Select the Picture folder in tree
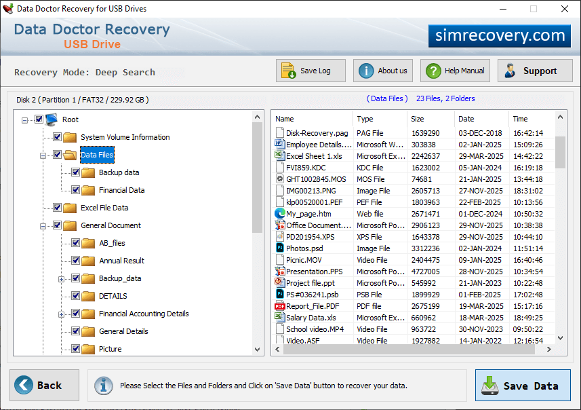The width and height of the screenshot is (581, 410). coord(110,349)
